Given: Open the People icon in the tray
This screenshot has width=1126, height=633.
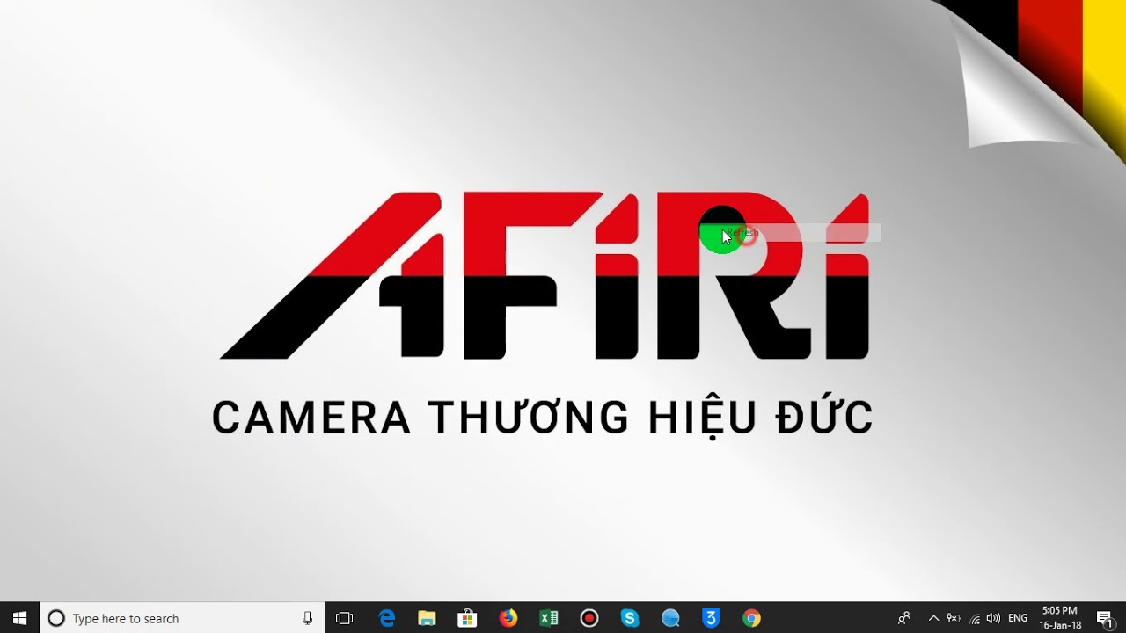Looking at the screenshot, I should (904, 618).
